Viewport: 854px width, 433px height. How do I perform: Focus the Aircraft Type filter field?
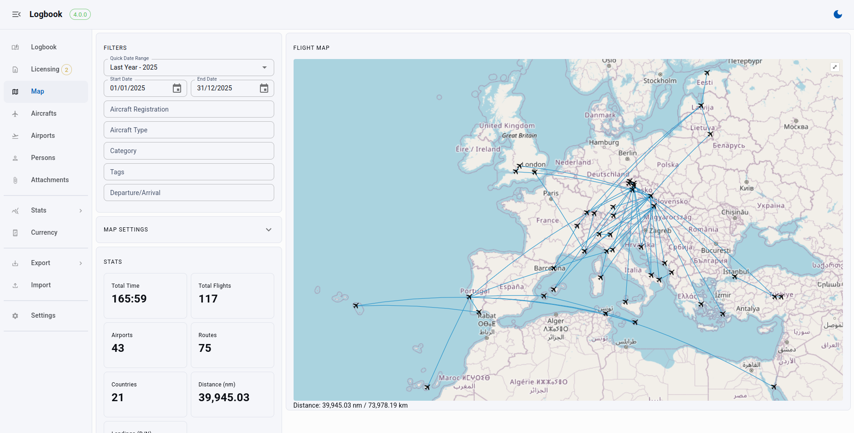[189, 130]
